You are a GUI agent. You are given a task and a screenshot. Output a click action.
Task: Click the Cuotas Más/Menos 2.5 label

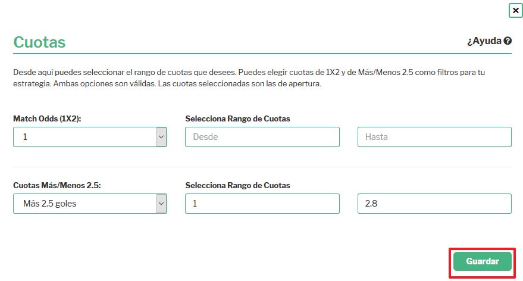pos(57,186)
